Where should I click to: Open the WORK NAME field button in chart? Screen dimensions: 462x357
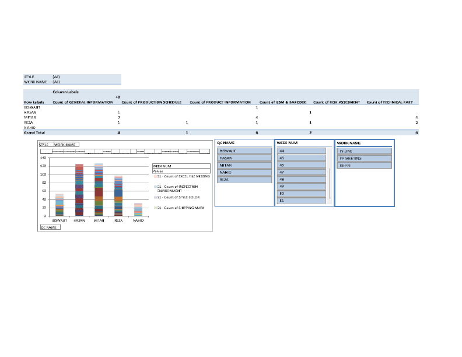coord(66,145)
